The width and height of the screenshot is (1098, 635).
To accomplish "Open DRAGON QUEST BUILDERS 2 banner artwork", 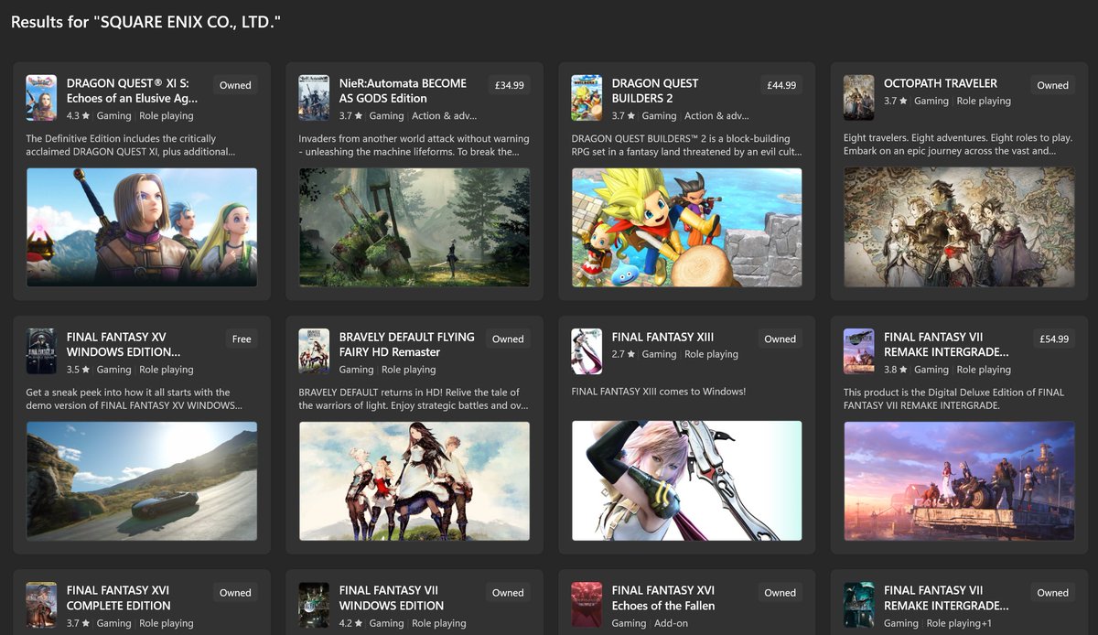I will point(687,227).
